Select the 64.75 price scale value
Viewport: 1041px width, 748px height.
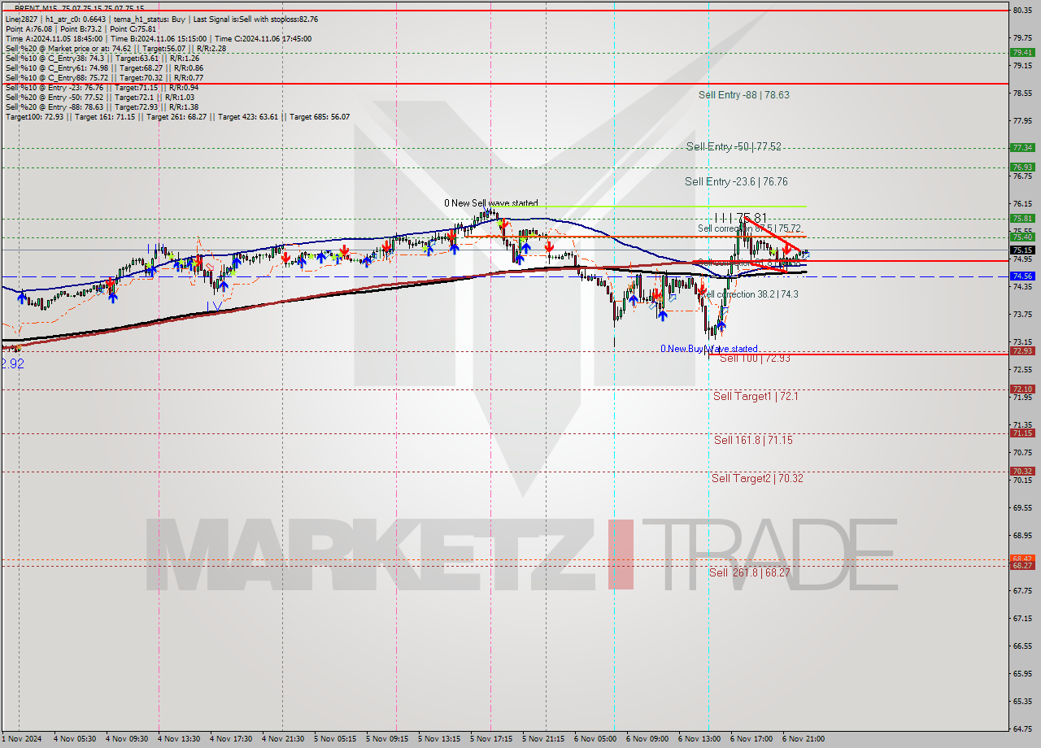(1022, 728)
